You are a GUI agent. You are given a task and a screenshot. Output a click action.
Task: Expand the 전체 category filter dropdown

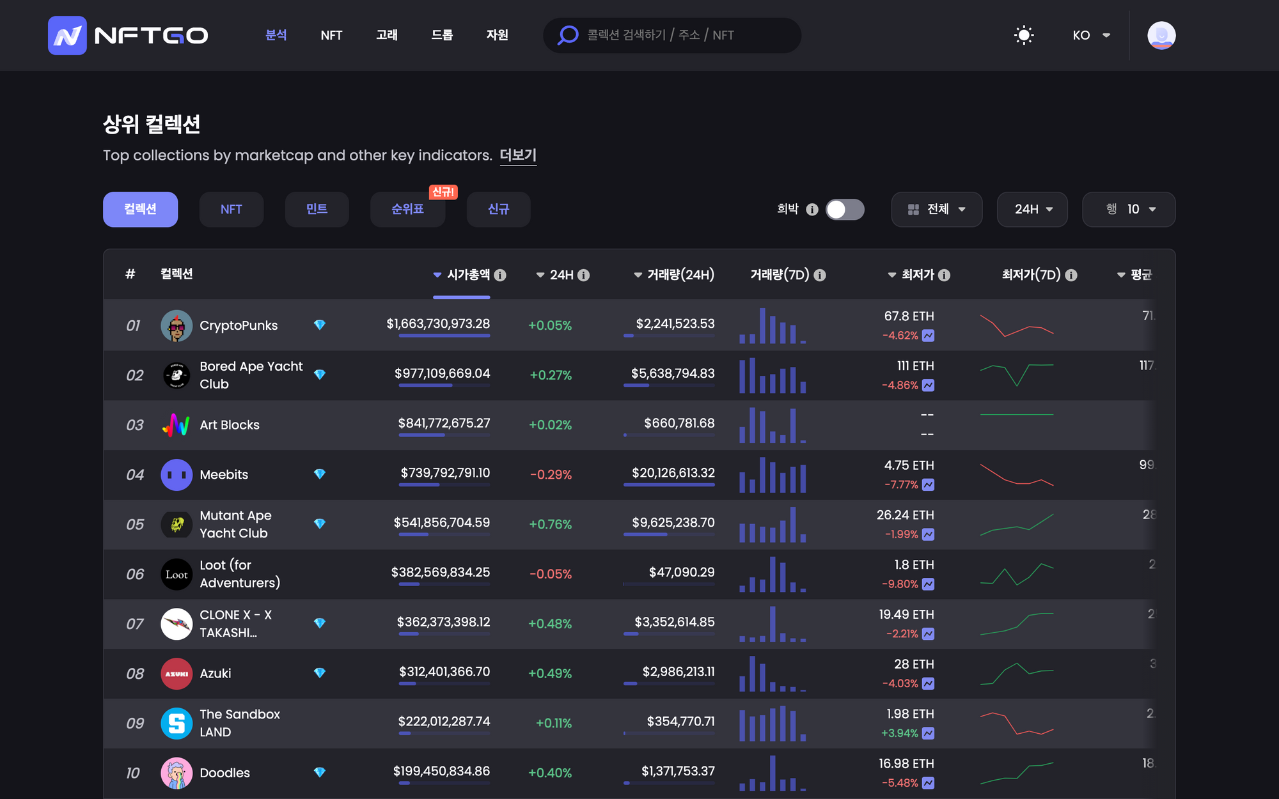coord(936,210)
